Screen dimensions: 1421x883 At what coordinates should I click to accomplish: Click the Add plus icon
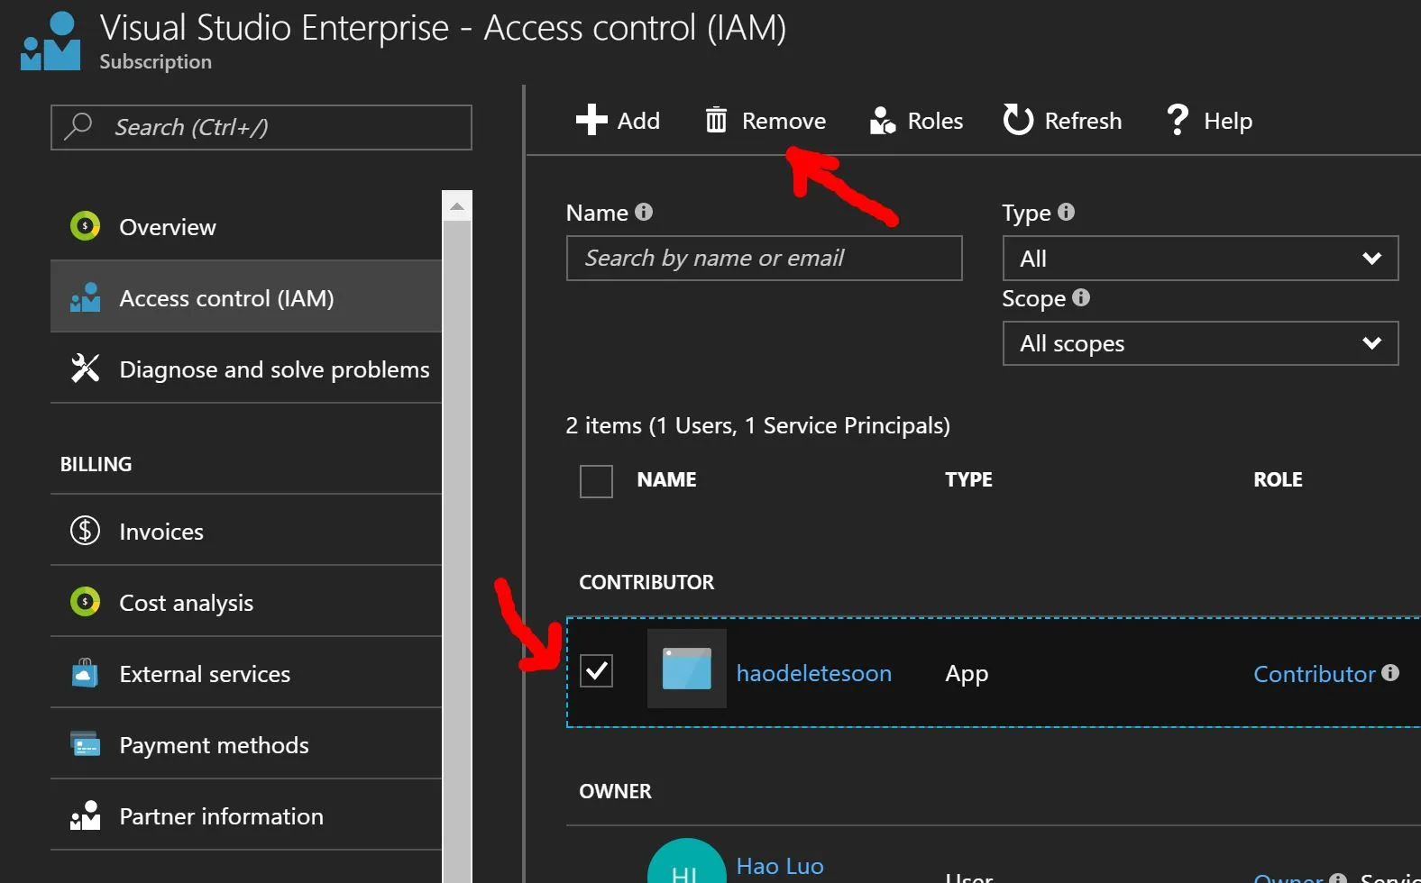pos(591,120)
